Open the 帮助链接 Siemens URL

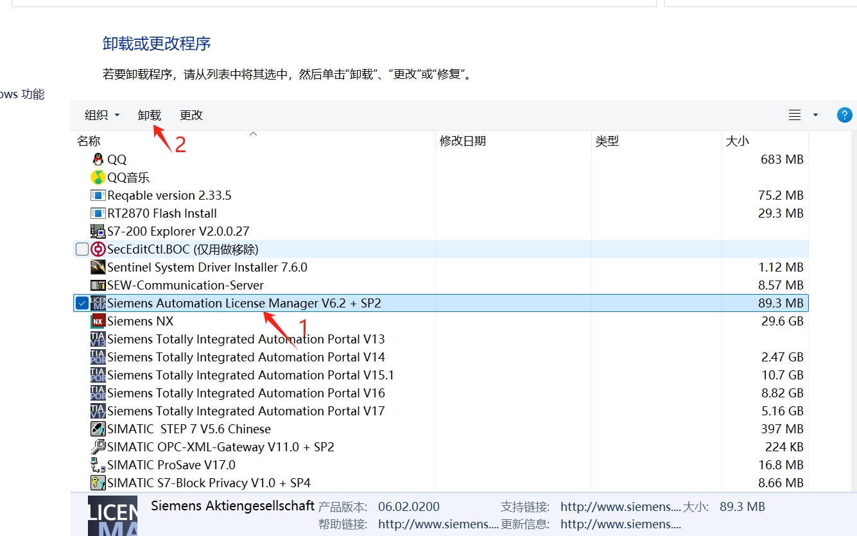coord(438,524)
